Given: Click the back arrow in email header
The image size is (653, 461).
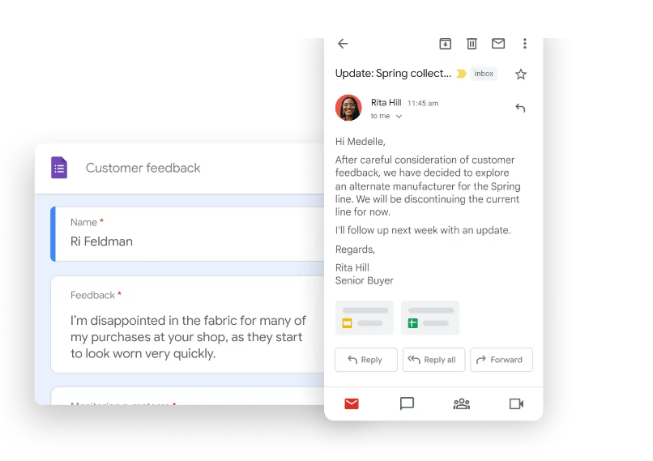Looking at the screenshot, I should coord(343,44).
